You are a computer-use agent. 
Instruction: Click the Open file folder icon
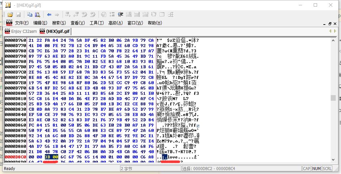10,15
